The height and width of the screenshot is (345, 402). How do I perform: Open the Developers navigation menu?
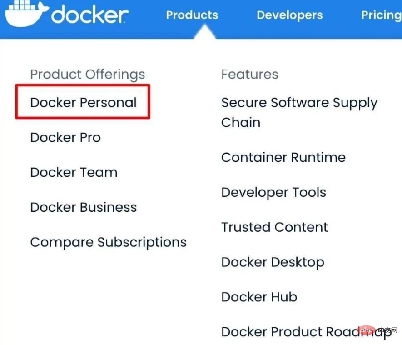(x=290, y=15)
